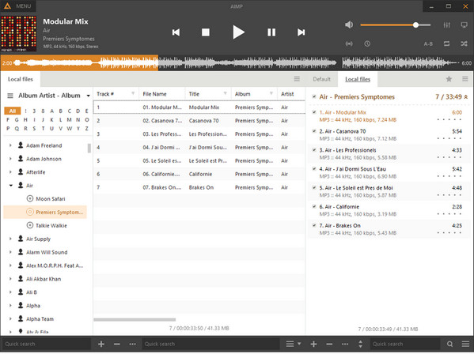Screen dimensions: 474x354
Task: Toggle the shuffle icon
Action: pos(464,43)
